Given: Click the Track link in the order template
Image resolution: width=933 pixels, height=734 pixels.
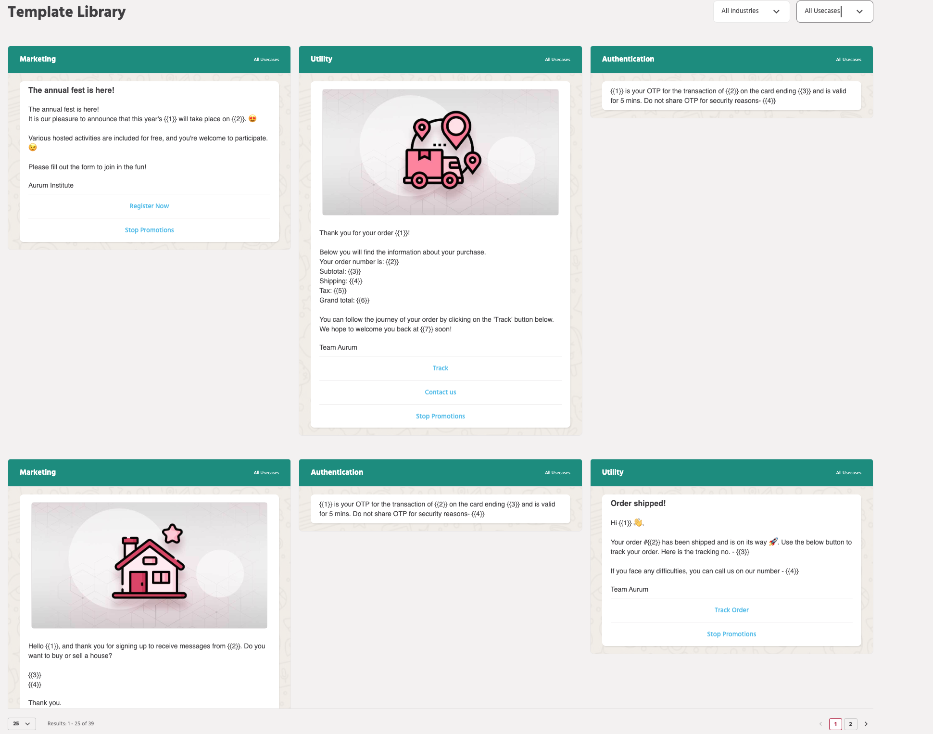Looking at the screenshot, I should 440,368.
